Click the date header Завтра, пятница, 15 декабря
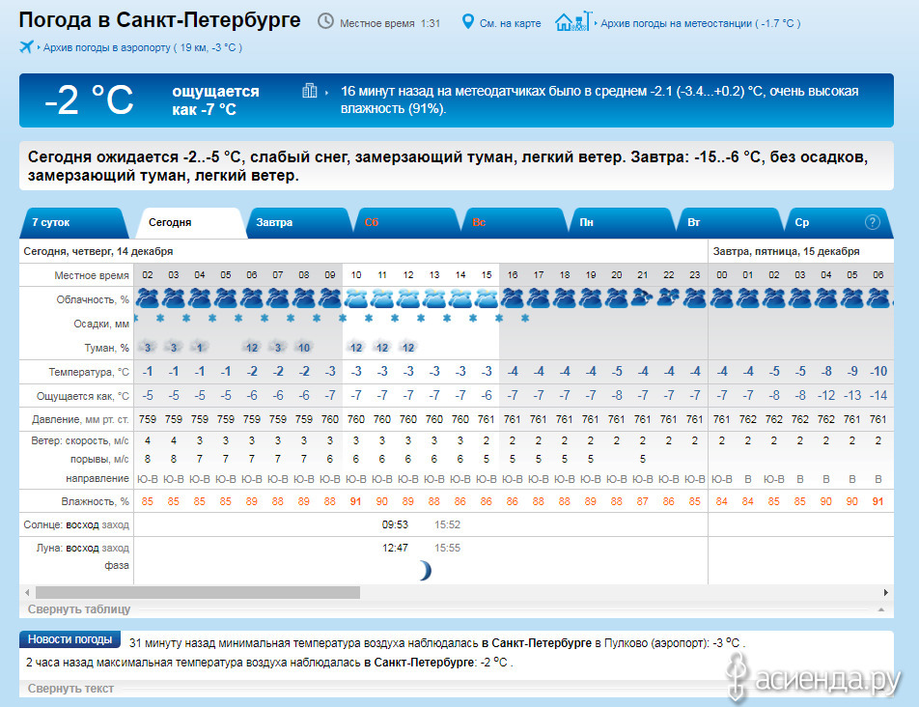The height and width of the screenshot is (707, 919). tap(786, 251)
